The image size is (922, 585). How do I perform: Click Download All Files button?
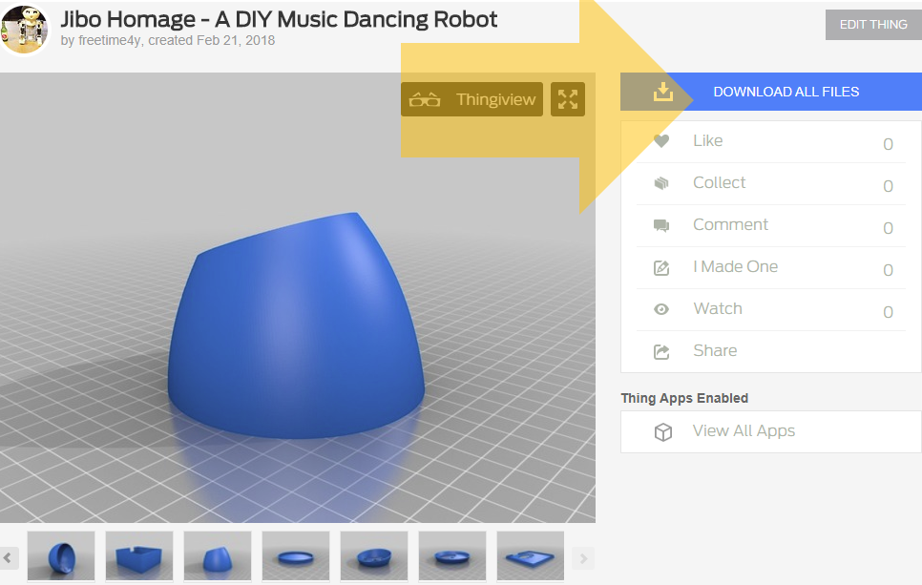(771, 92)
